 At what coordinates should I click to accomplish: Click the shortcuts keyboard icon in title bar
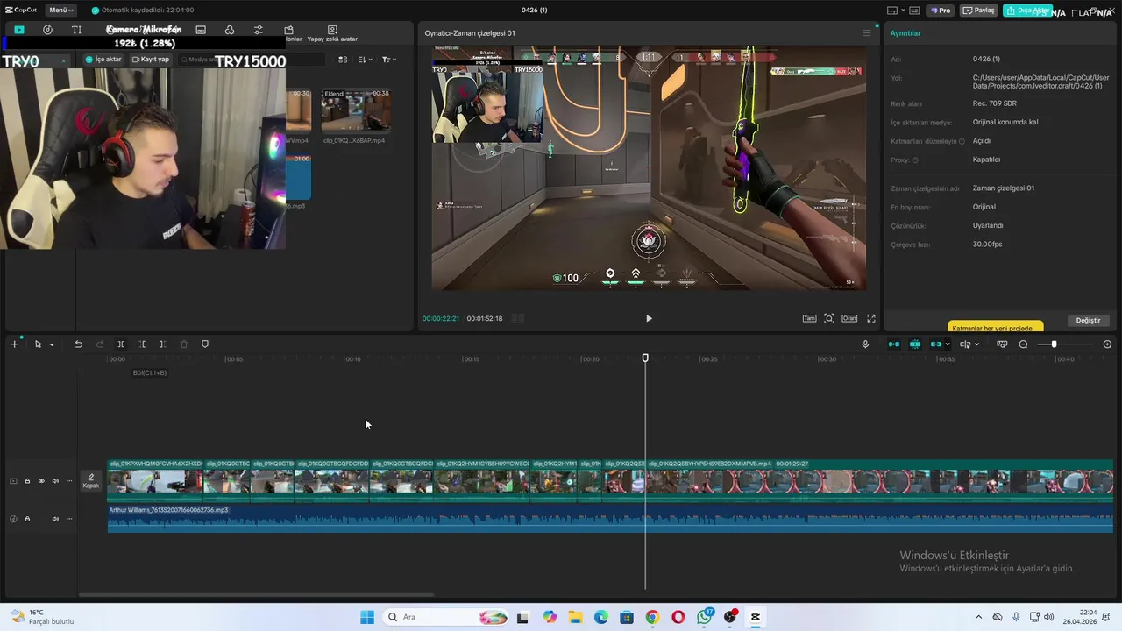[x=915, y=11]
